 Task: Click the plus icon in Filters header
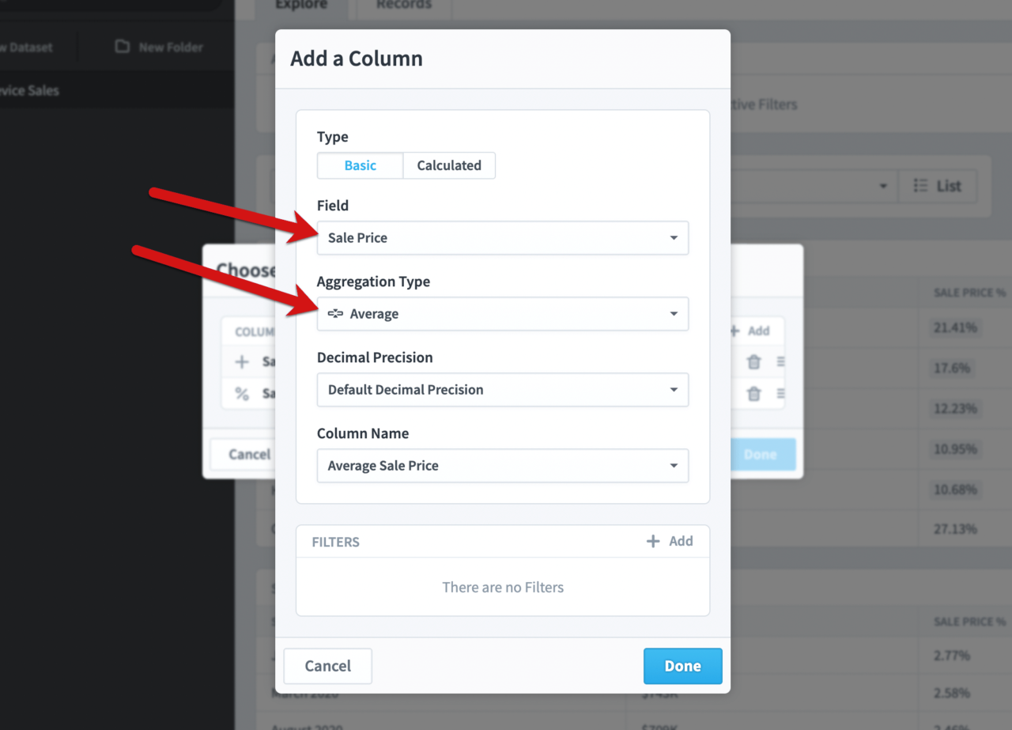(653, 542)
